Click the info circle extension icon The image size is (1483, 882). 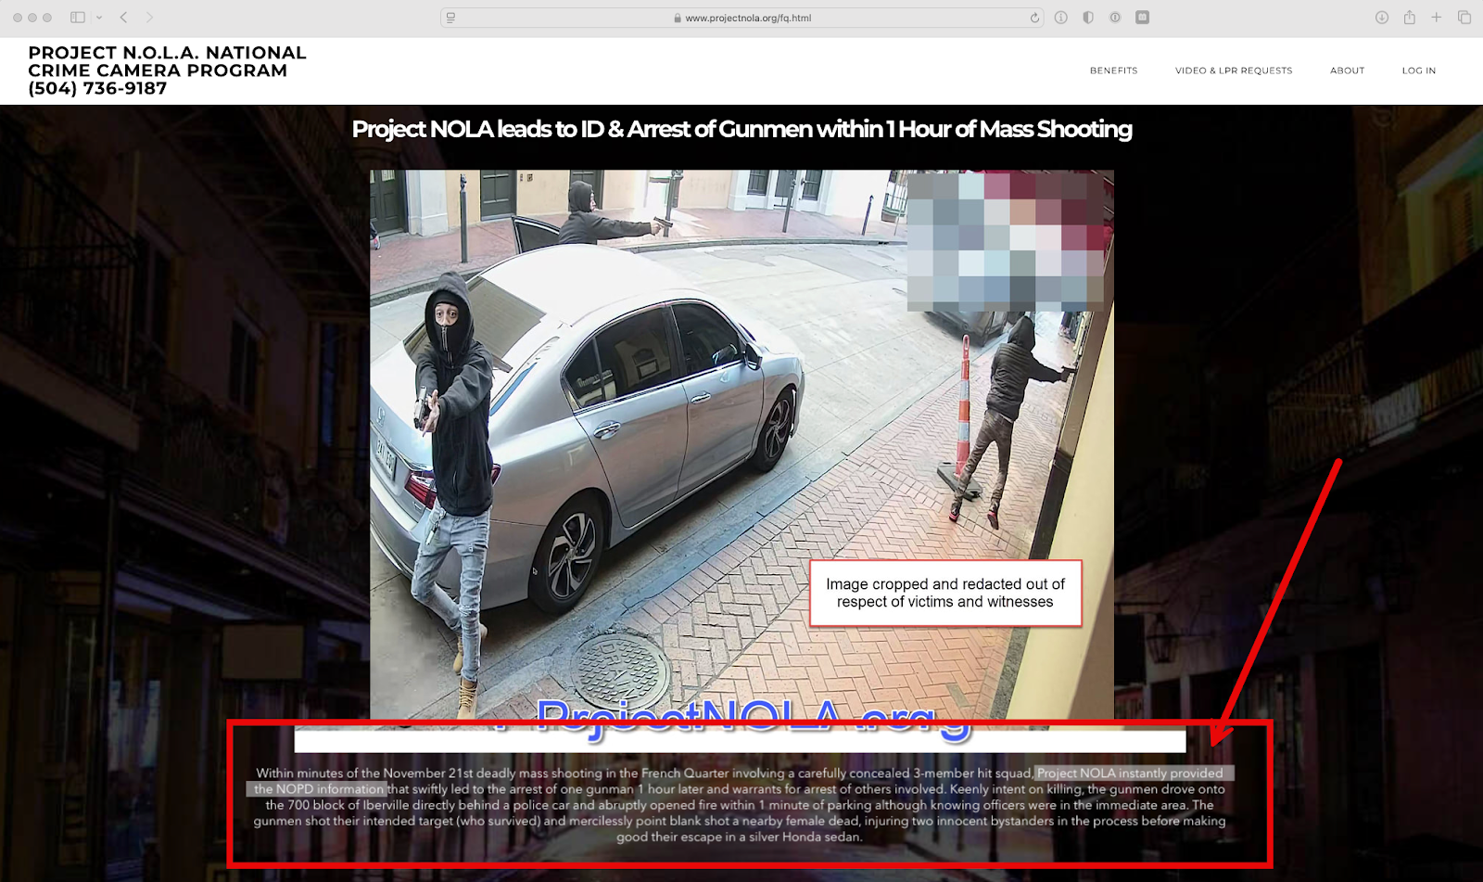1061,18
